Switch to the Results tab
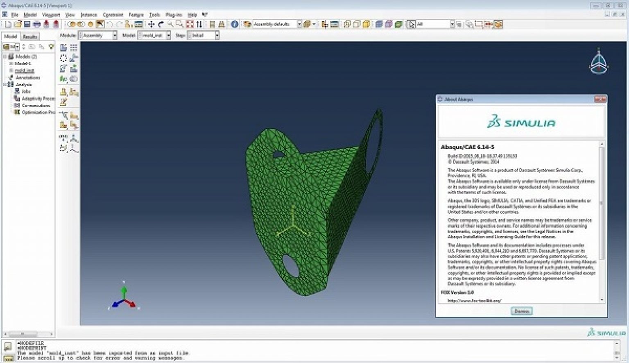 [29, 36]
